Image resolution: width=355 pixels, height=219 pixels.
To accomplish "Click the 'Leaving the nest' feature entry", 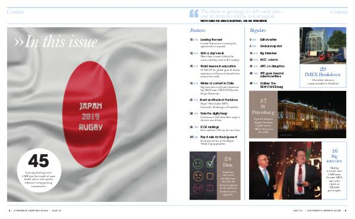I will coord(211,40).
